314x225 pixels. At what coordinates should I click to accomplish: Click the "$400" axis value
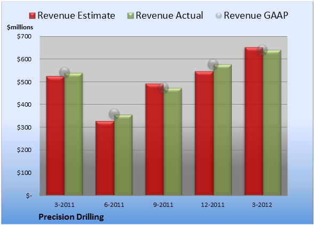[x=24, y=105]
